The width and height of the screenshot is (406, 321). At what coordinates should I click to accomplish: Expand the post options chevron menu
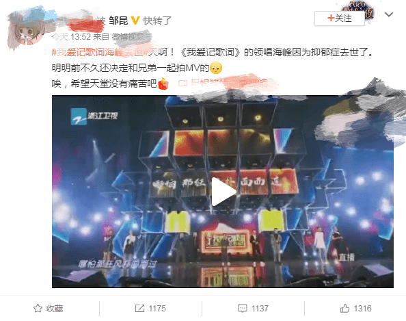coord(389,14)
